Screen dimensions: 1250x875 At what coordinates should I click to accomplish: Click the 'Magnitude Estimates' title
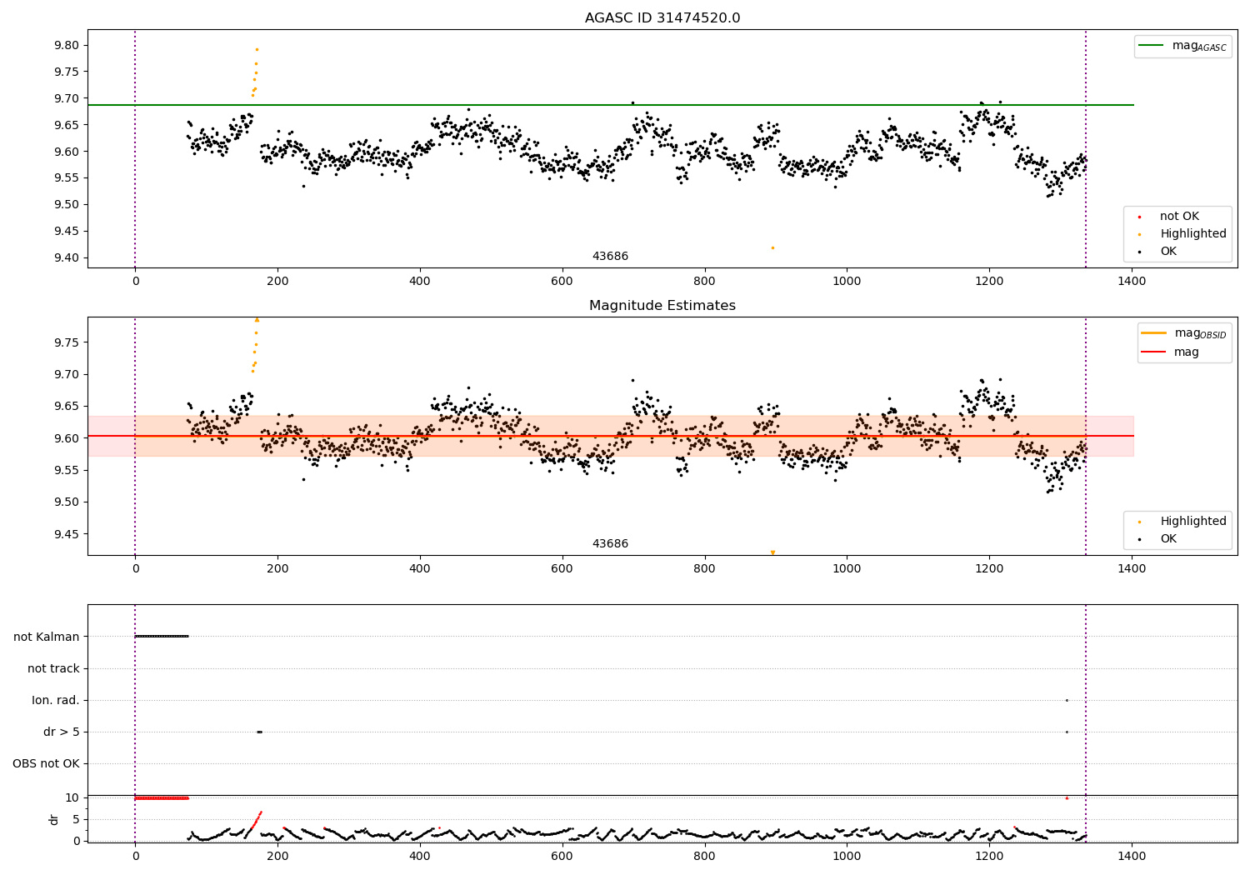(662, 306)
